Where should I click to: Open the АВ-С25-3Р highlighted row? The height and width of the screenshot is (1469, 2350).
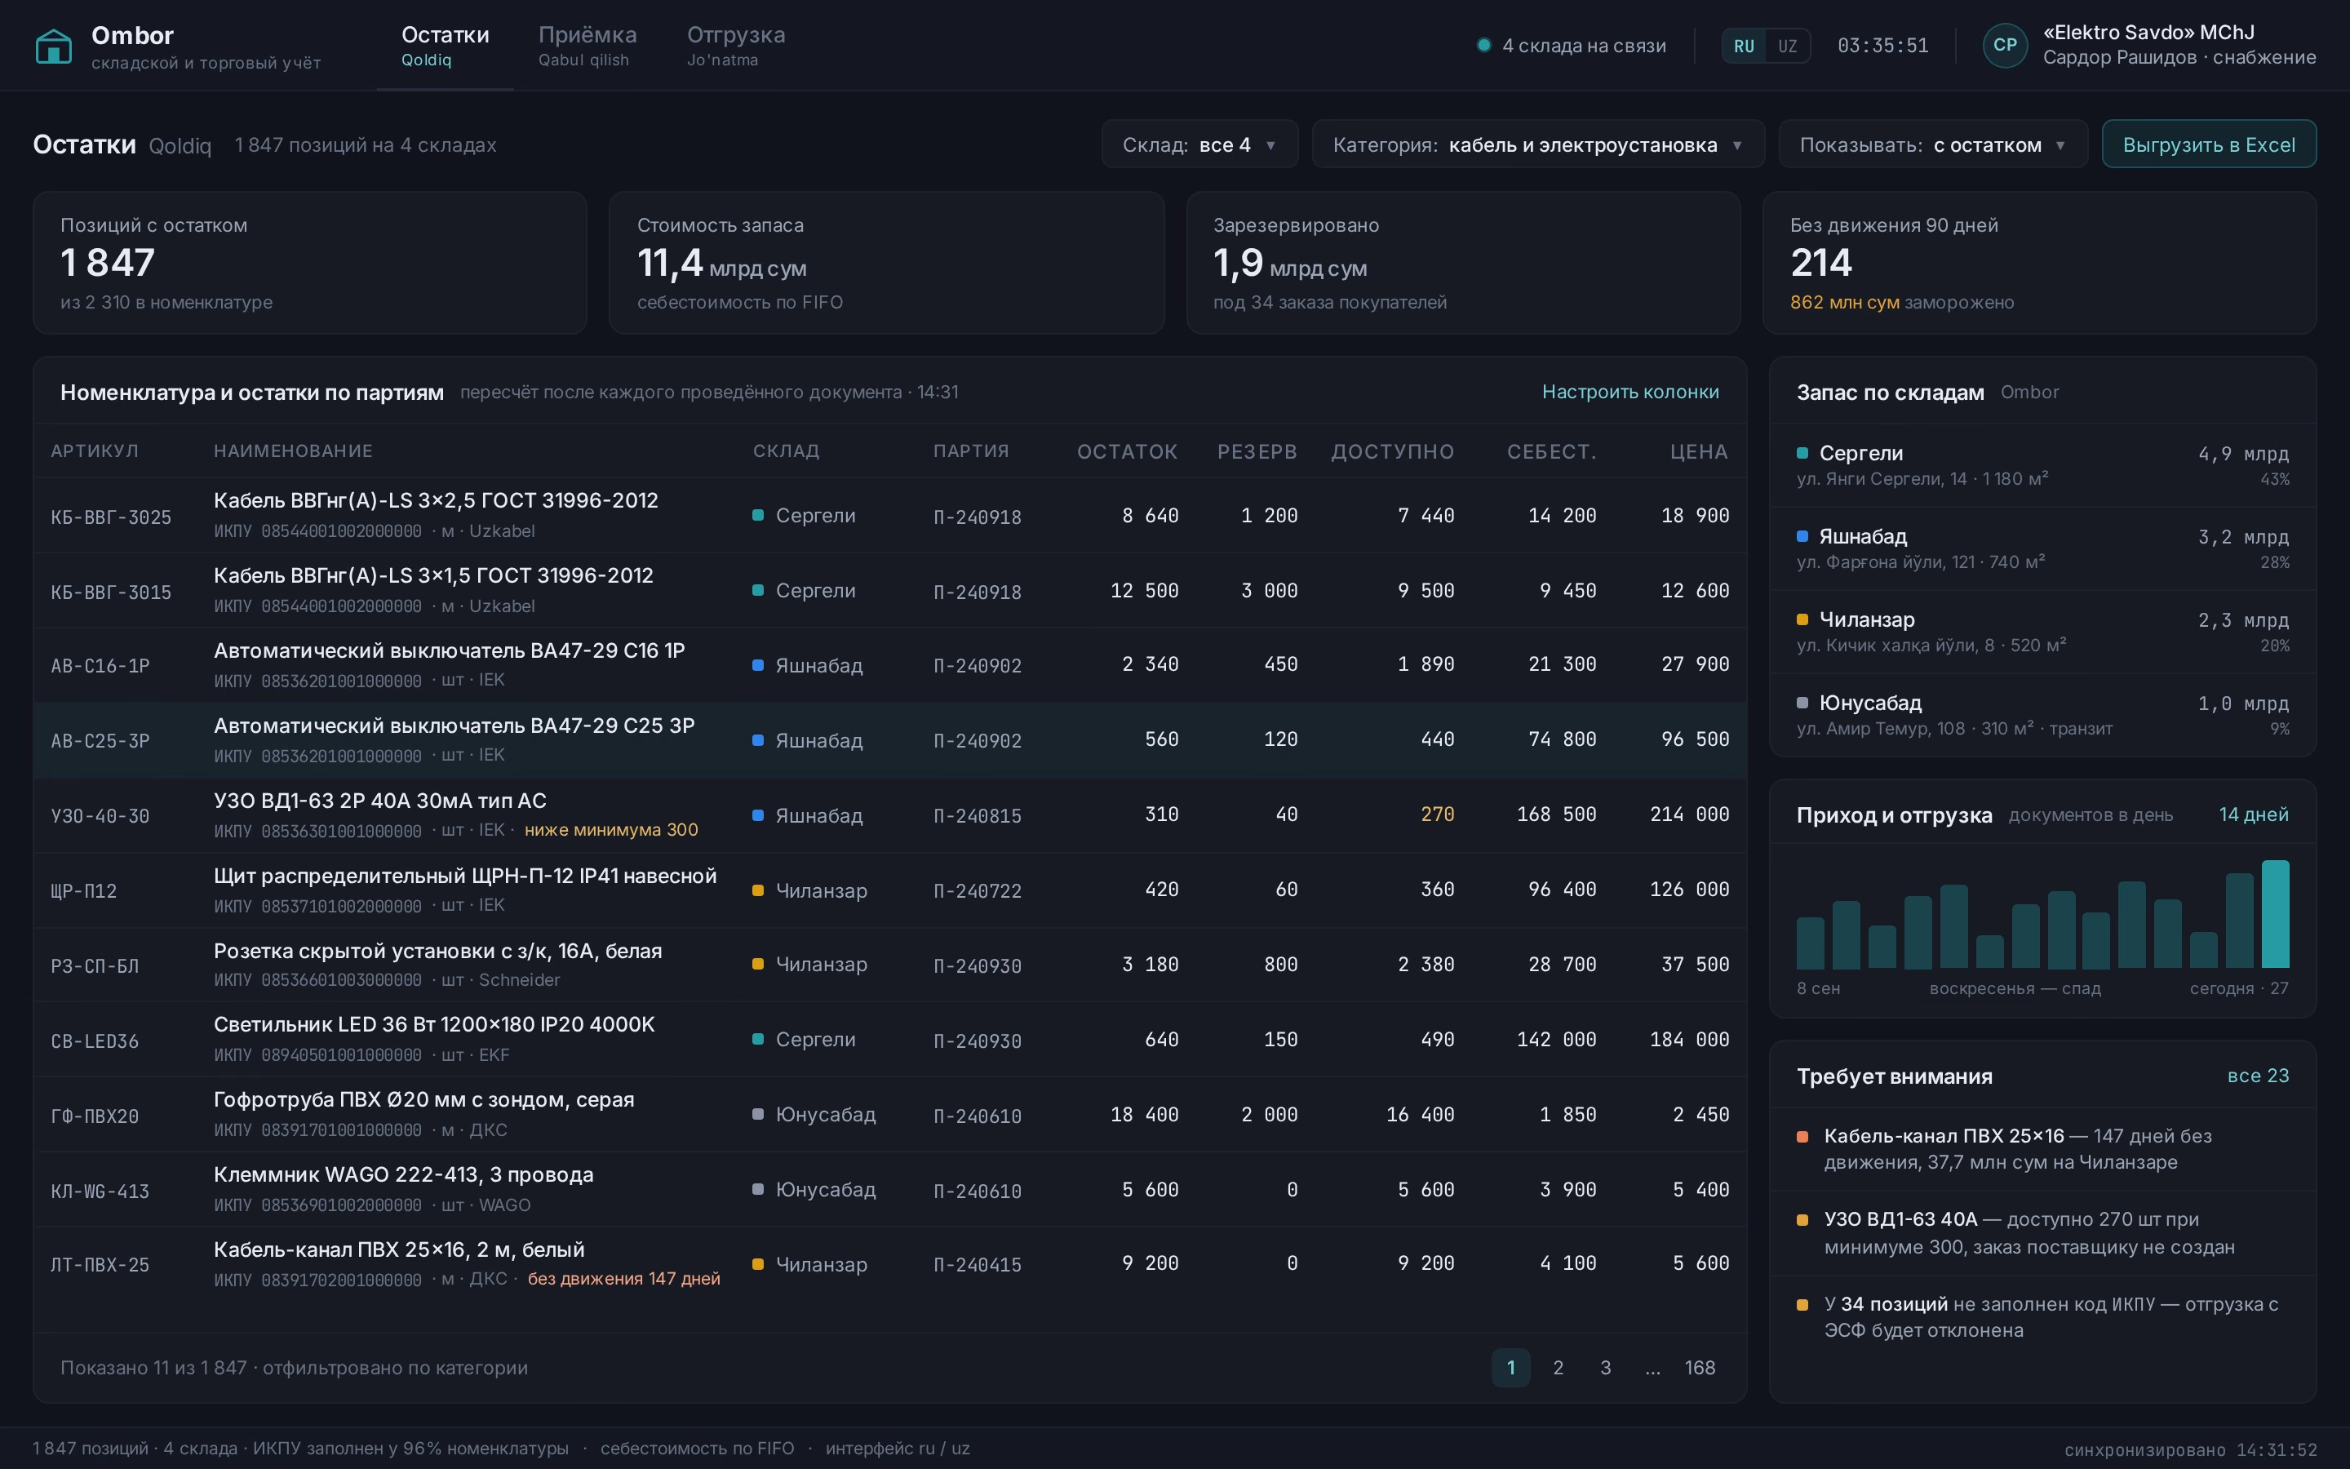pos(890,740)
